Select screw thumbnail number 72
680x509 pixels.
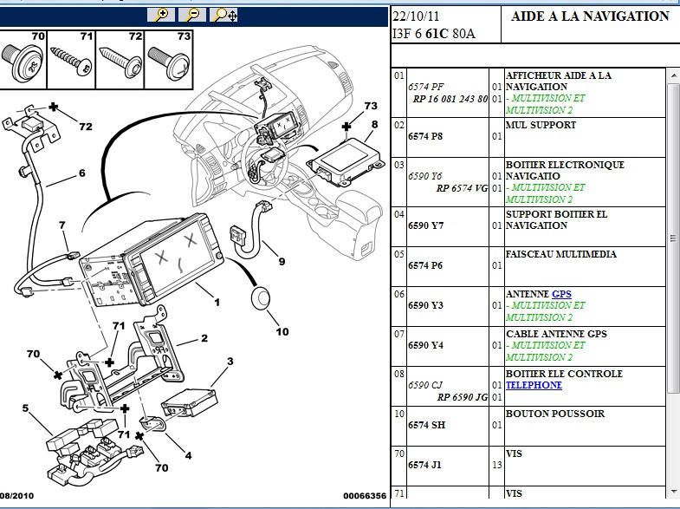point(120,60)
